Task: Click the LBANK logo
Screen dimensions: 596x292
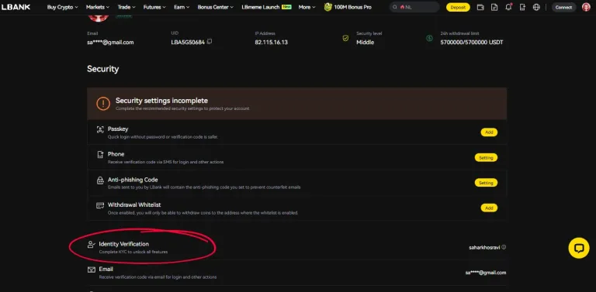Action: coord(16,7)
